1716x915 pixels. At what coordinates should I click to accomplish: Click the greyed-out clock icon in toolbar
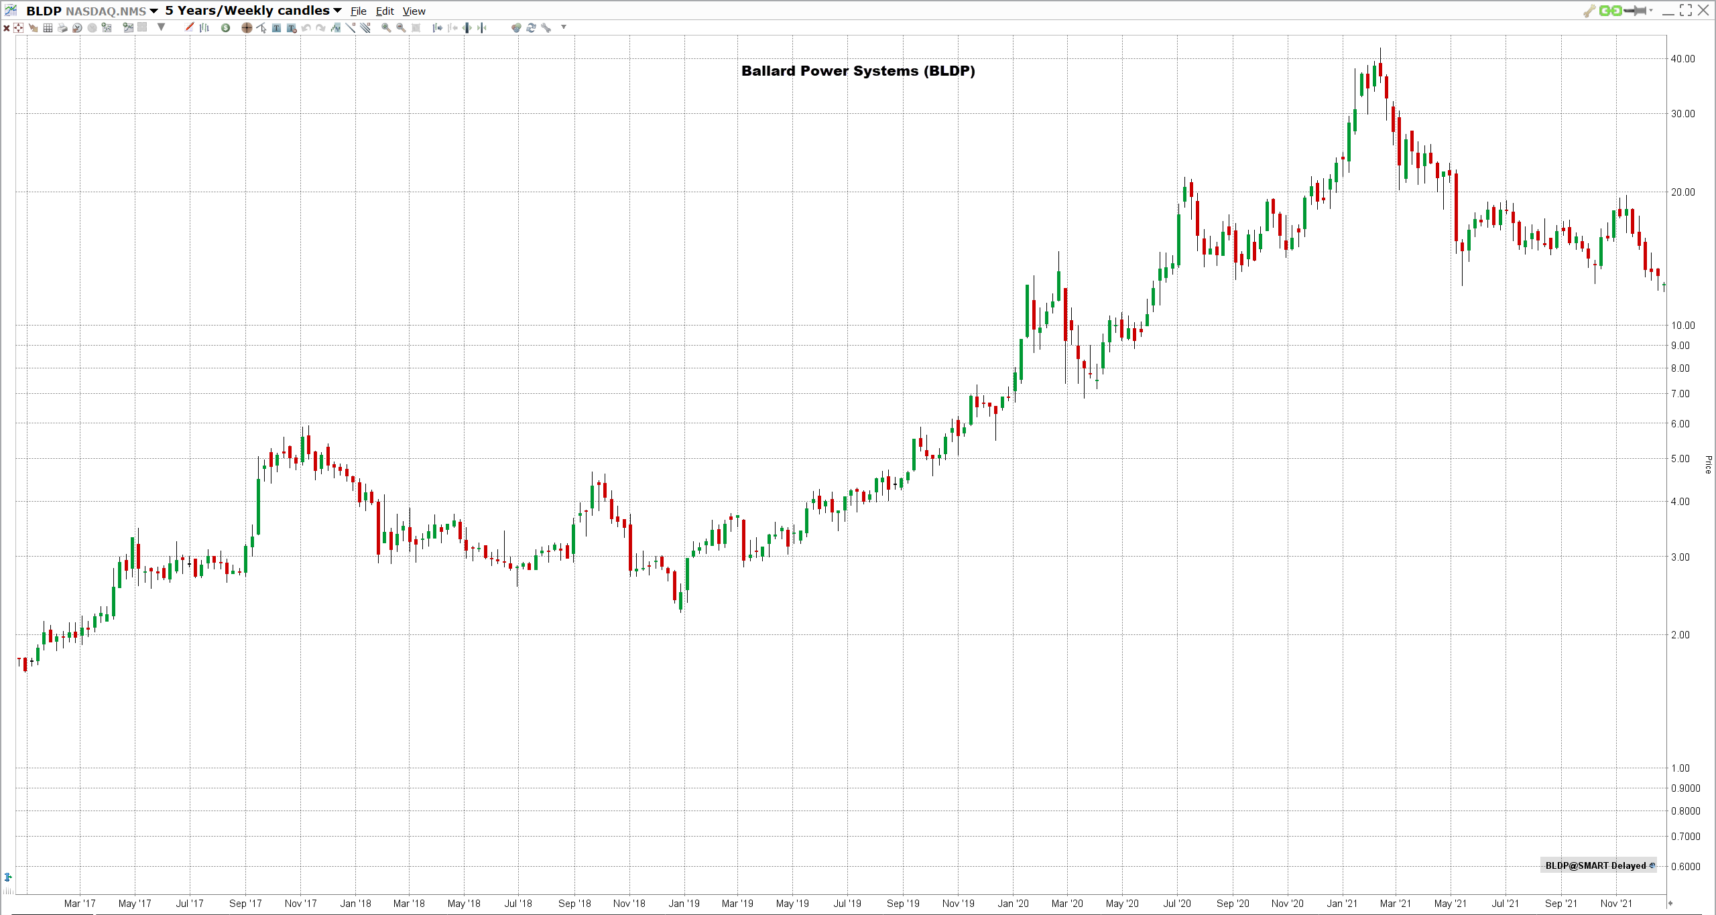(x=92, y=28)
